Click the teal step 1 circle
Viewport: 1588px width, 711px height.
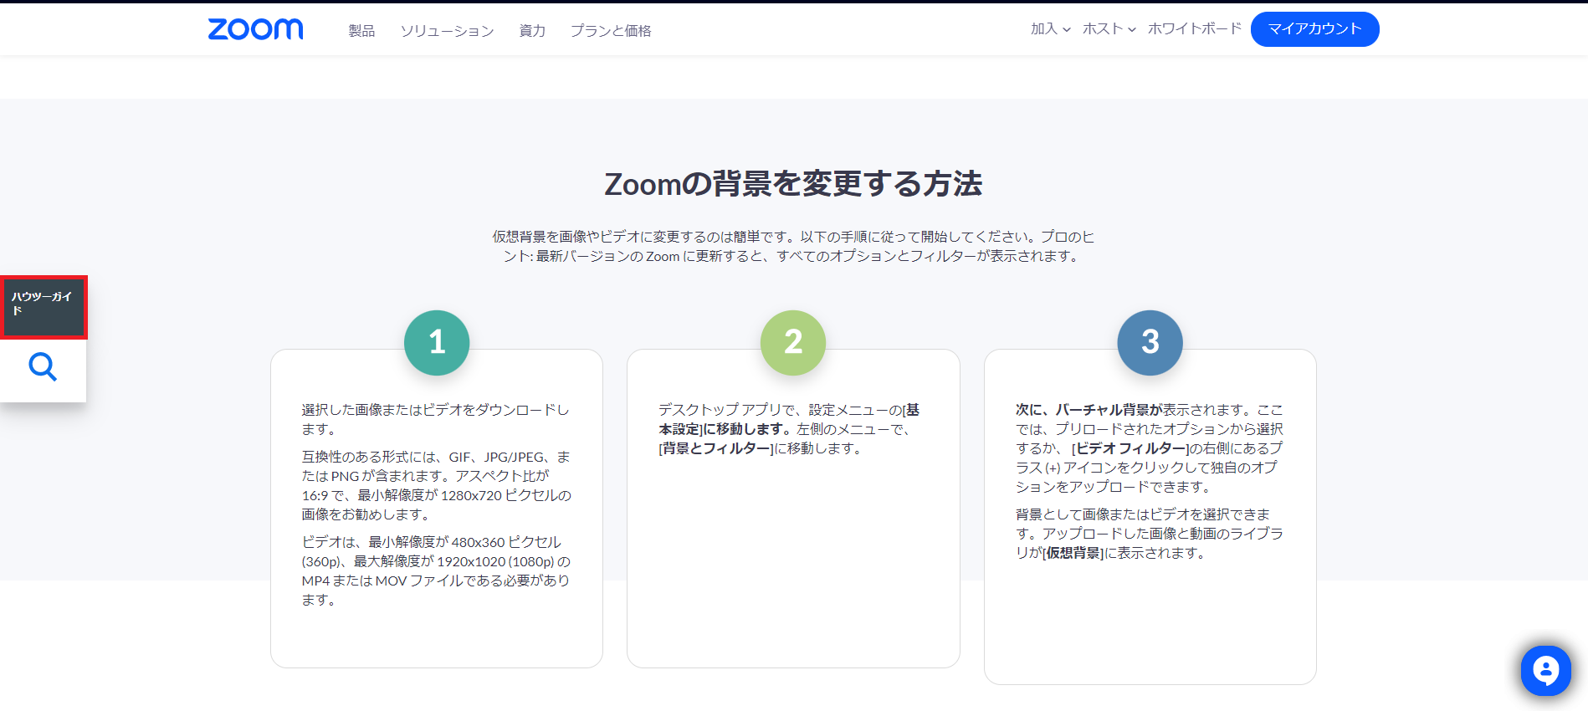(x=437, y=342)
